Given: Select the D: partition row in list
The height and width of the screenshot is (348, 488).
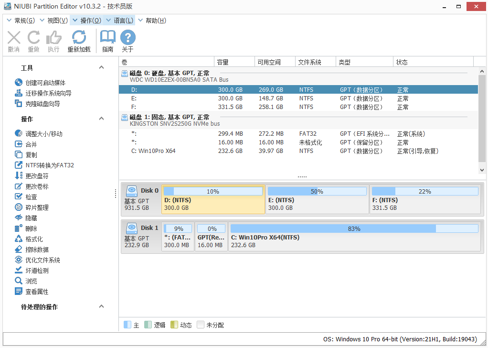Looking at the screenshot, I should click(x=298, y=90).
